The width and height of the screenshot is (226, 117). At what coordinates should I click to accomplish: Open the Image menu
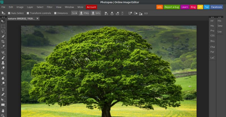point(20,7)
